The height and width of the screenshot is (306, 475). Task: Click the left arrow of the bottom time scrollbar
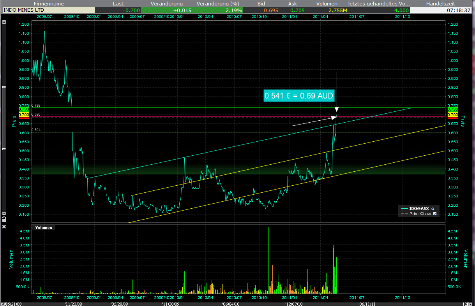[x=4, y=304]
